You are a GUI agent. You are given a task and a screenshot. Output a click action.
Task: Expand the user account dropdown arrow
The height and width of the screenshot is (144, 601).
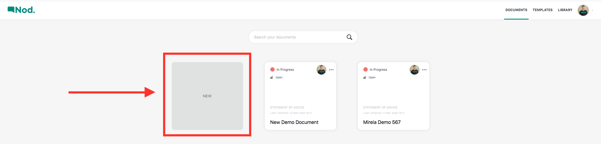pos(592,10)
